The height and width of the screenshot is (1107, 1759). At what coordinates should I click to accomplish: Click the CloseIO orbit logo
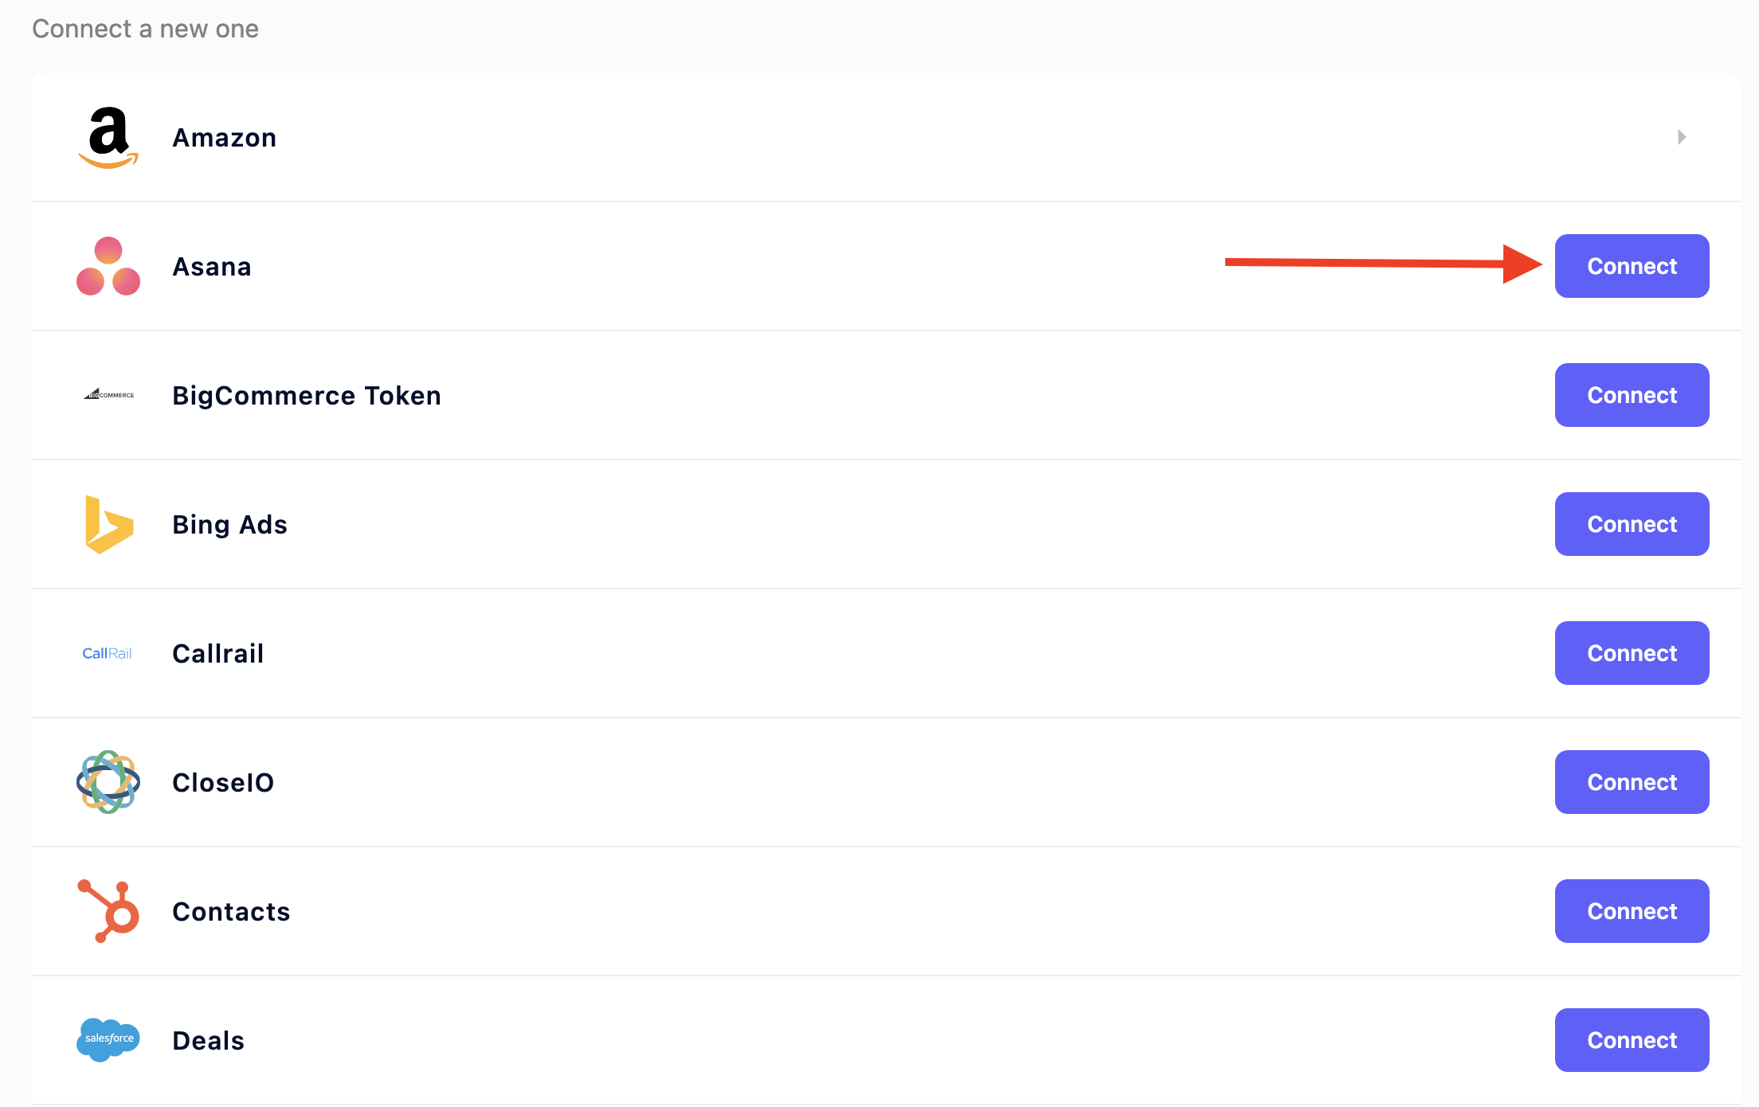coord(108,782)
